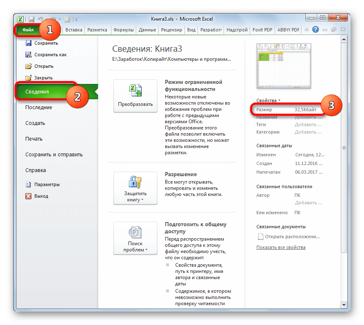Click the Параметры icon in the sidebar
Screen dimensions: 364x325
click(28, 184)
